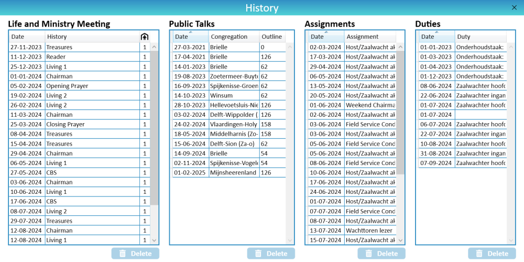Click the hall icon column header
This screenshot has width=524, height=262.
pos(145,37)
